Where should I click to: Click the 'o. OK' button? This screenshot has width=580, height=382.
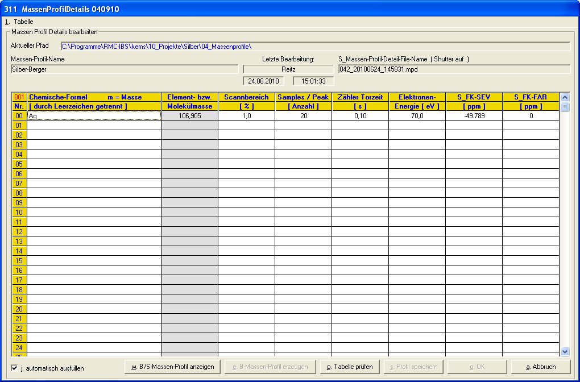click(x=477, y=367)
